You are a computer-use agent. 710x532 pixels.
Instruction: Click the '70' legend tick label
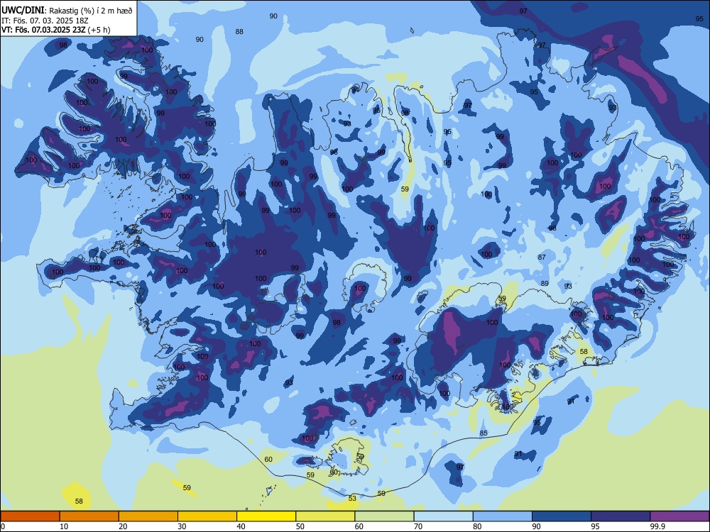coord(418,526)
